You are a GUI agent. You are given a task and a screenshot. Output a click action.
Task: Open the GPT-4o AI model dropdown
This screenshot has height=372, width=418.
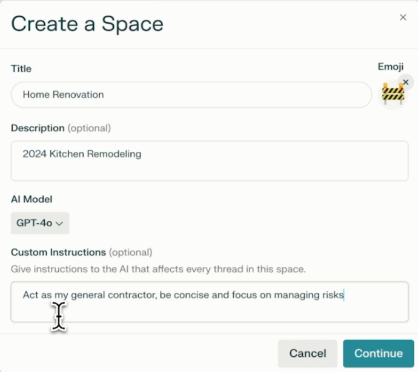[x=40, y=223]
